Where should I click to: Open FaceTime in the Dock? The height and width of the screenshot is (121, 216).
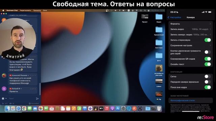46,109
